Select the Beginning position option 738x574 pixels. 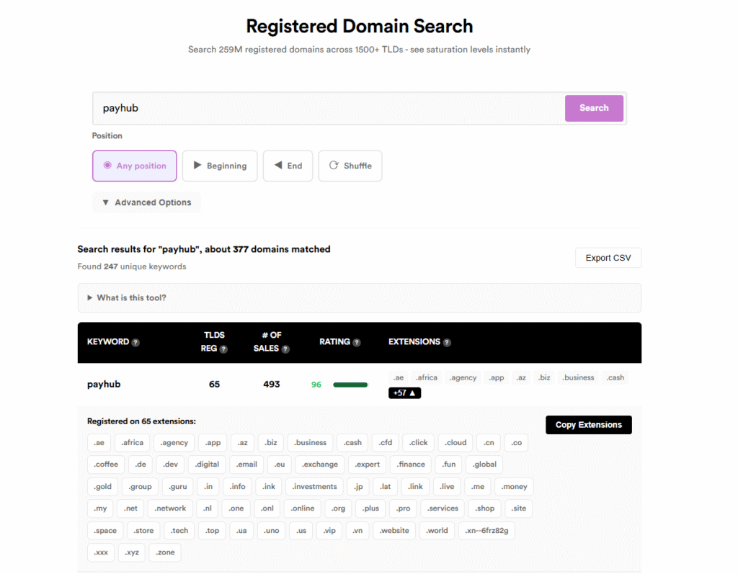pos(220,166)
